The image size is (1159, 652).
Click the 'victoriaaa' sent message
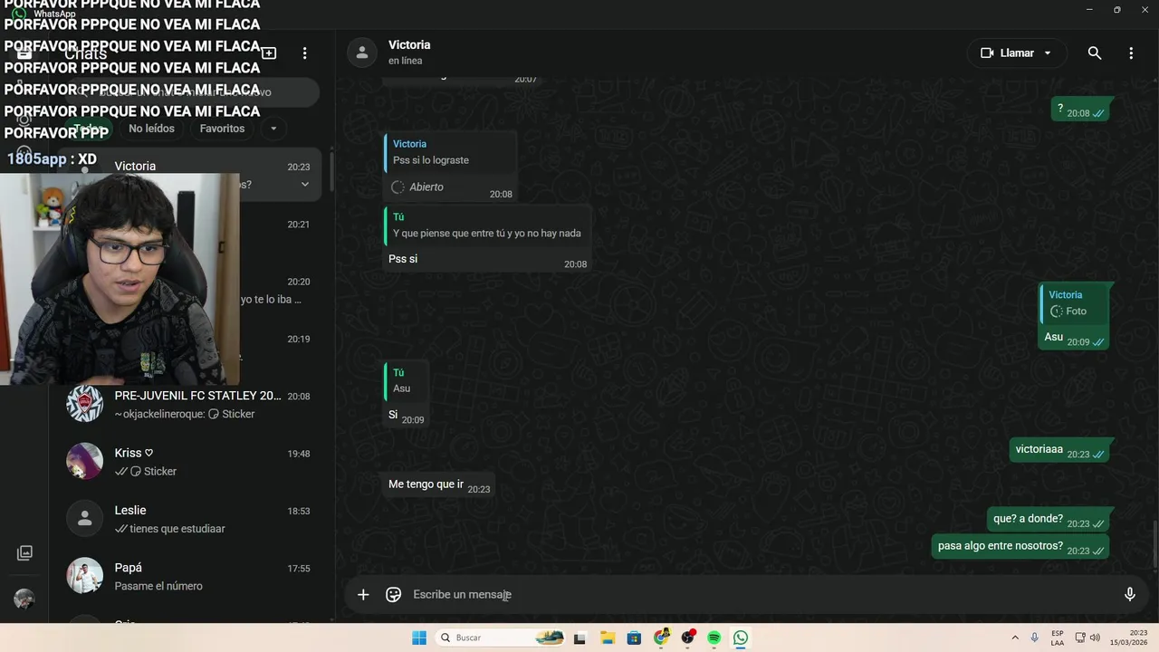pyautogui.click(x=1059, y=450)
